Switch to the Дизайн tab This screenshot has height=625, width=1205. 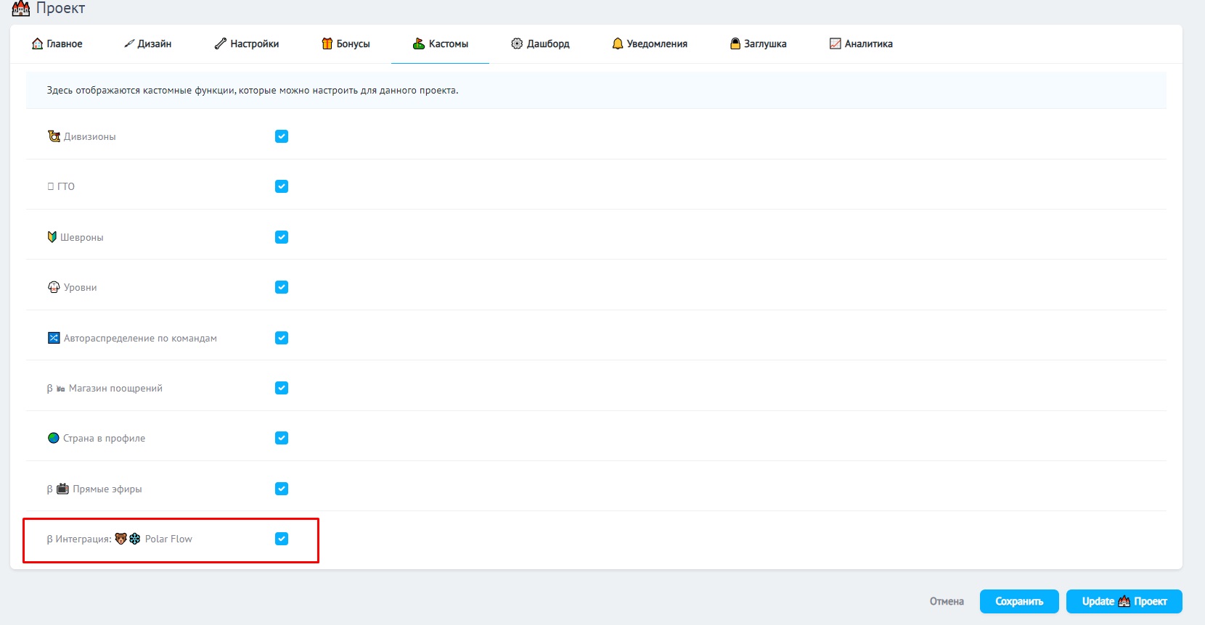click(x=148, y=44)
